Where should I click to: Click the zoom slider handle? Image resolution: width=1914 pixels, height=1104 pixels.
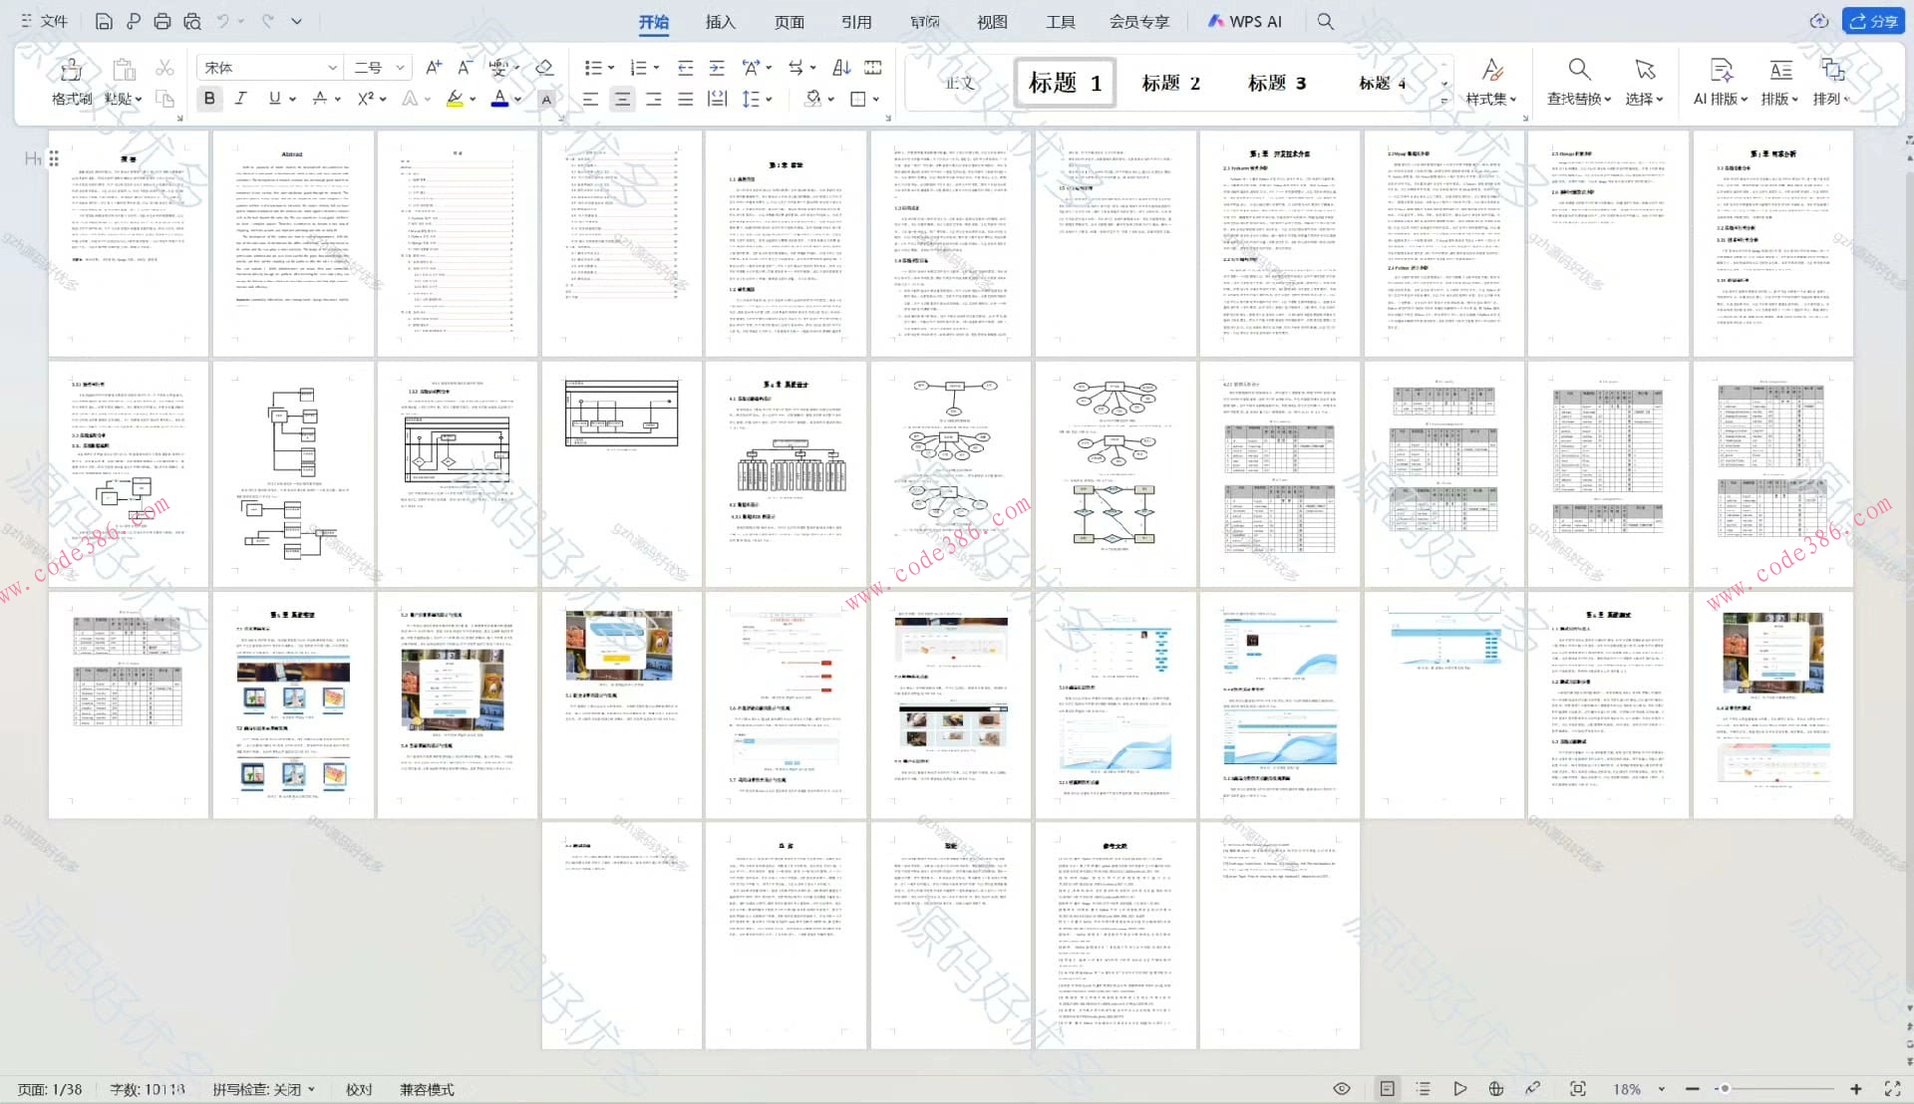tap(1724, 1089)
